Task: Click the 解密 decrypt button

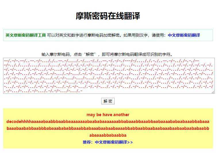Action: point(108,101)
